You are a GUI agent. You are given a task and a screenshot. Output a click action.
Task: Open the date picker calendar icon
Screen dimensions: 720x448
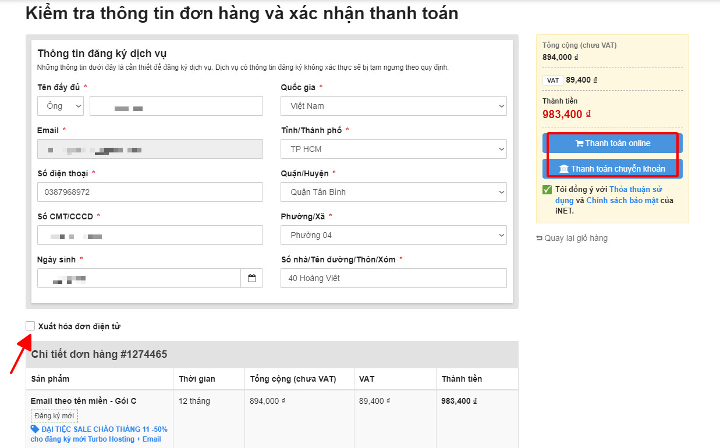252,278
